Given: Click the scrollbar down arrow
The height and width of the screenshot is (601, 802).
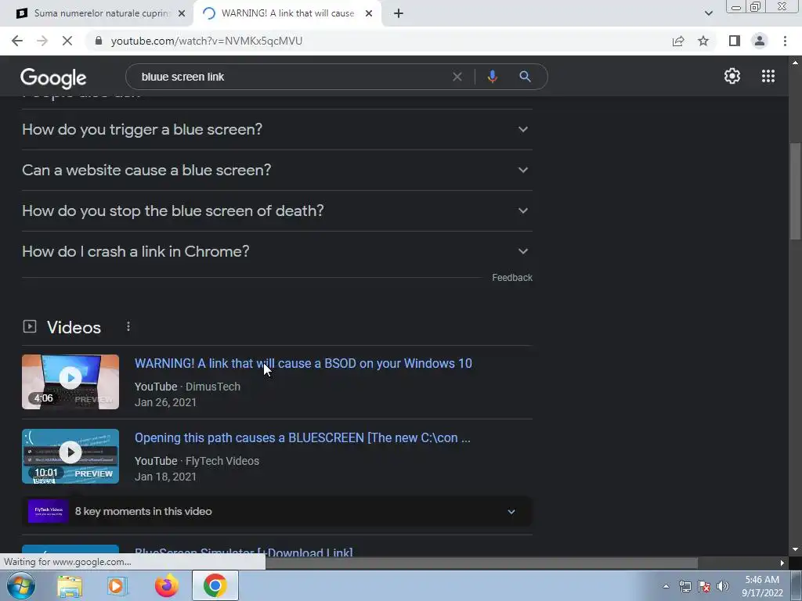Looking at the screenshot, I should click(795, 549).
